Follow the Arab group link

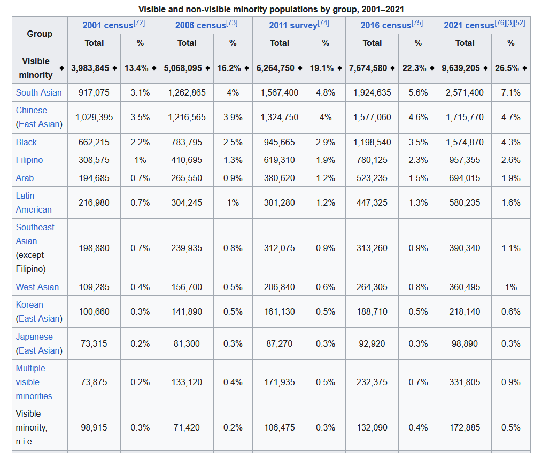[25, 178]
